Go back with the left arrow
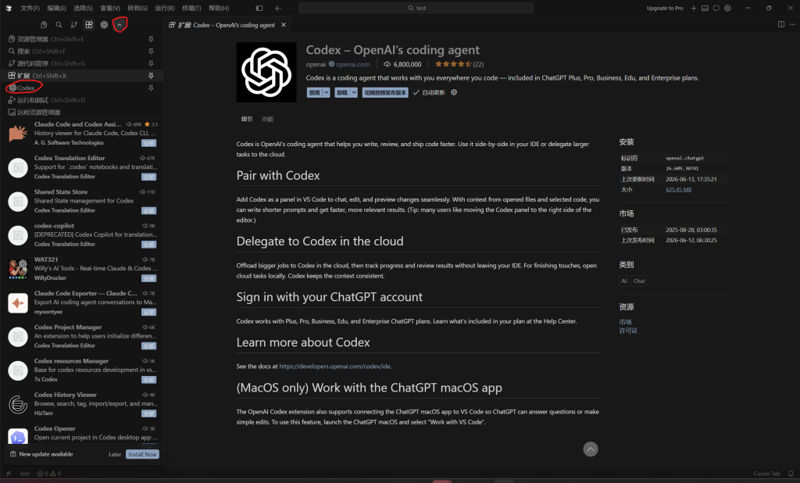 [278, 8]
